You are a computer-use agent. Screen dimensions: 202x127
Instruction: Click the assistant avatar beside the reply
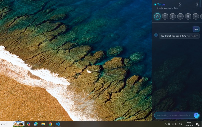point(156,35)
